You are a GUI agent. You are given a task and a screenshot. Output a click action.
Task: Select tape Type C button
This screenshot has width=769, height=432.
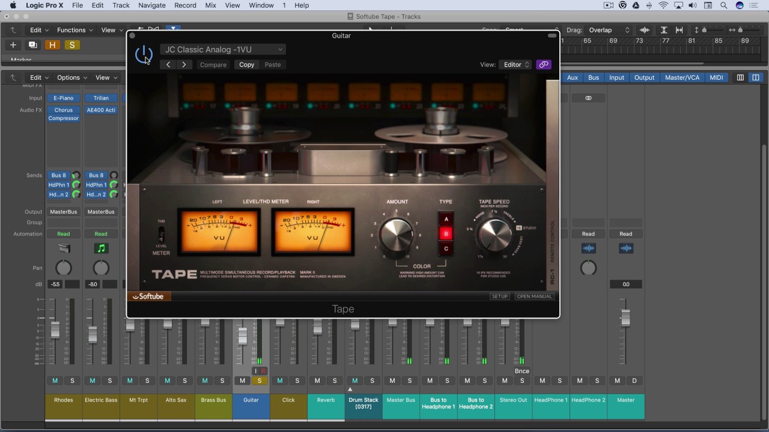click(446, 248)
